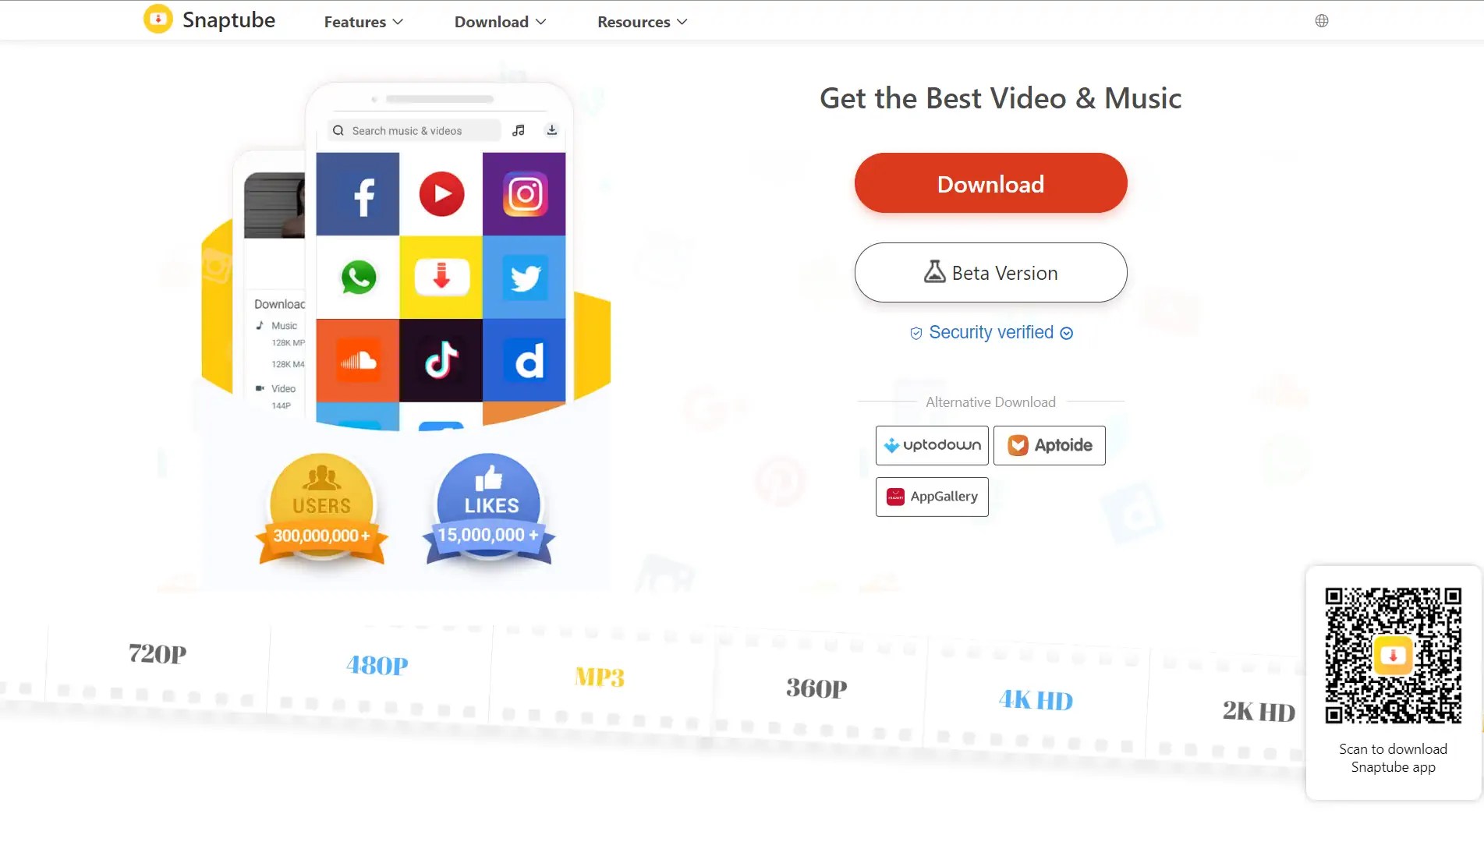Select the Instagram tile on the phone

point(524,194)
